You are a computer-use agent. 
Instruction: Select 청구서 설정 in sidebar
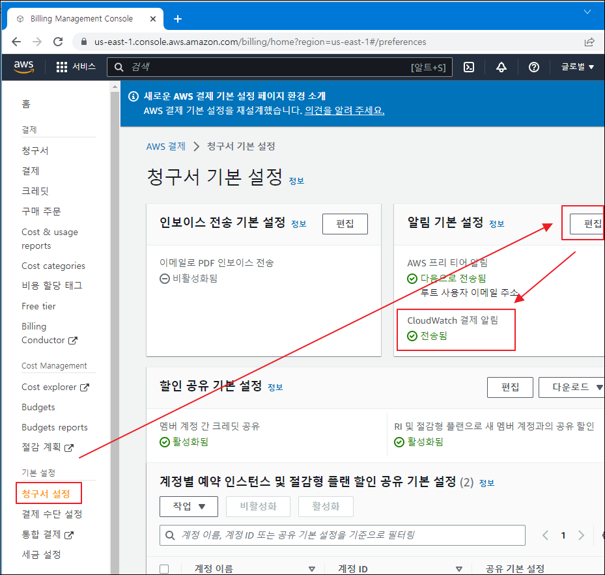point(46,494)
